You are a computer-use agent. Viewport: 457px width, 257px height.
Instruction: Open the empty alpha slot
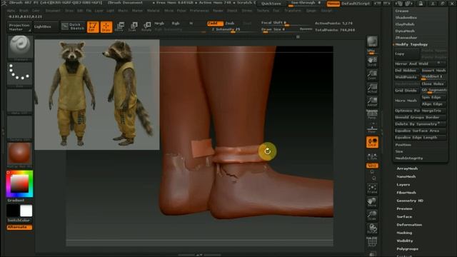[19, 101]
